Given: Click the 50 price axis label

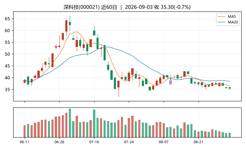Looking at the screenshot, I should coord(7,54).
